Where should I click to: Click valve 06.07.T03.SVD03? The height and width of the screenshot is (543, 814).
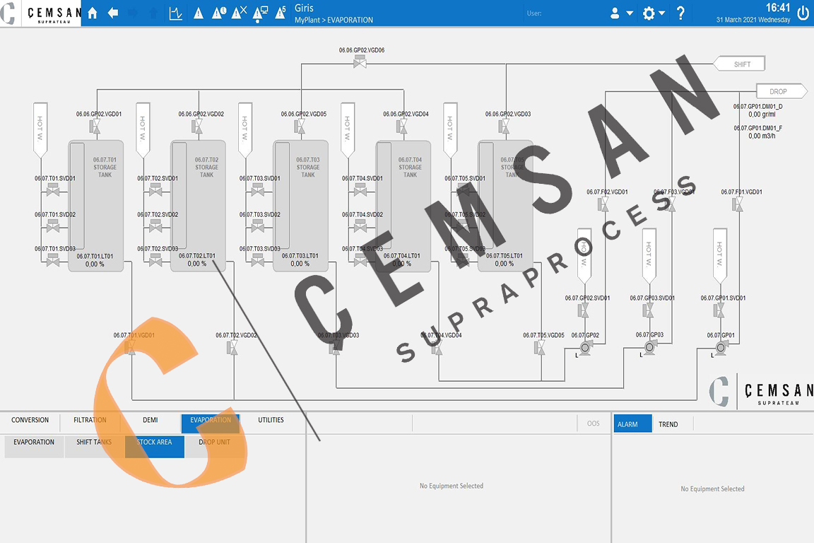coord(257,260)
